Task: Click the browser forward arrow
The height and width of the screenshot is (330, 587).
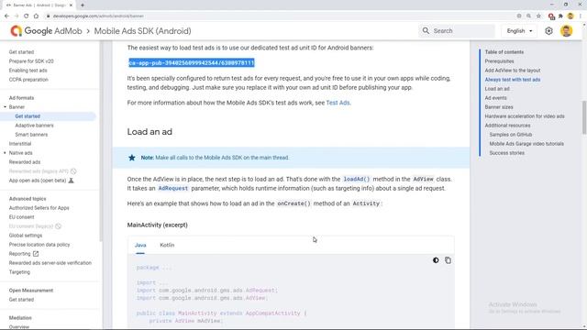Action: click(x=17, y=16)
